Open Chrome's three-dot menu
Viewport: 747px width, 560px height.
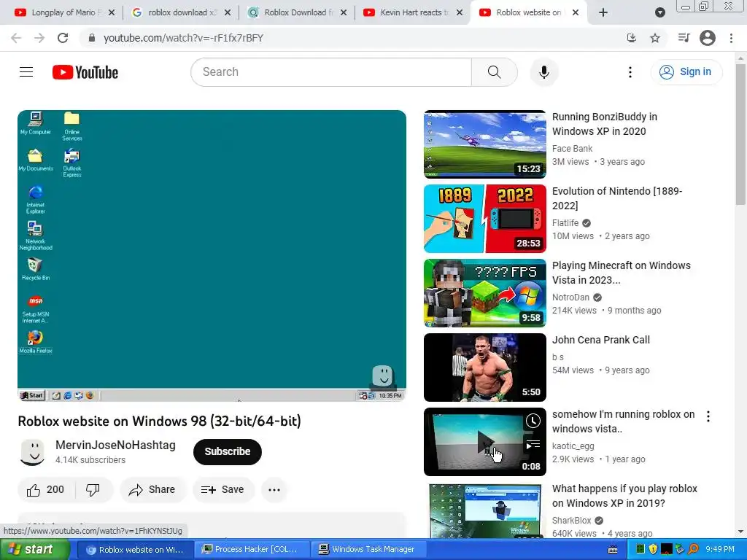tap(731, 38)
